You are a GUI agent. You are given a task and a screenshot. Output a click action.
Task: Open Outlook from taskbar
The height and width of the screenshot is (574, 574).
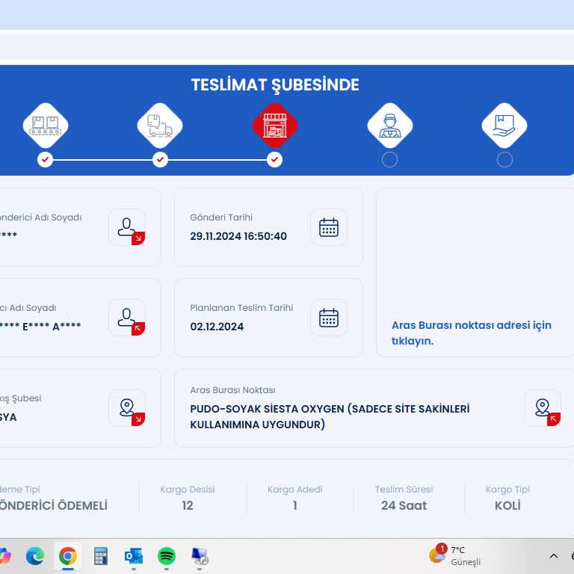134,556
